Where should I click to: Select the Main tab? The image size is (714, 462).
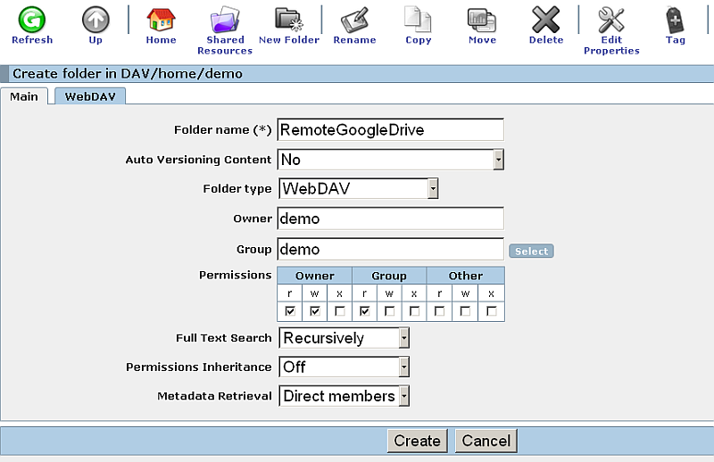(24, 96)
